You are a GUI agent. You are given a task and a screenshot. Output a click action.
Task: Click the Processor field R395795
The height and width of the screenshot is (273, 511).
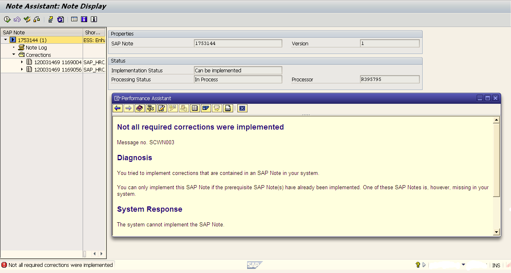pos(389,79)
